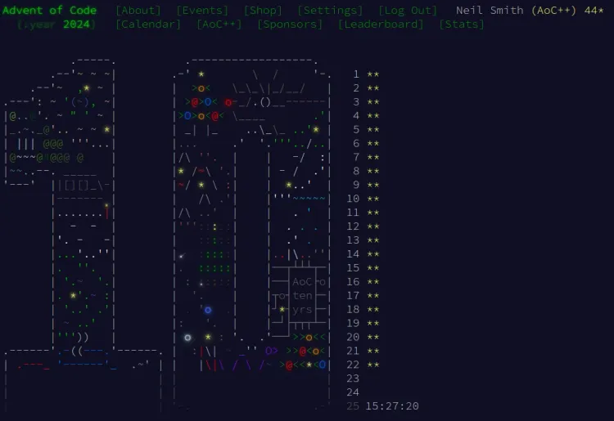Open the Day 22 puzzle
This screenshot has width=614, height=421.
point(363,365)
